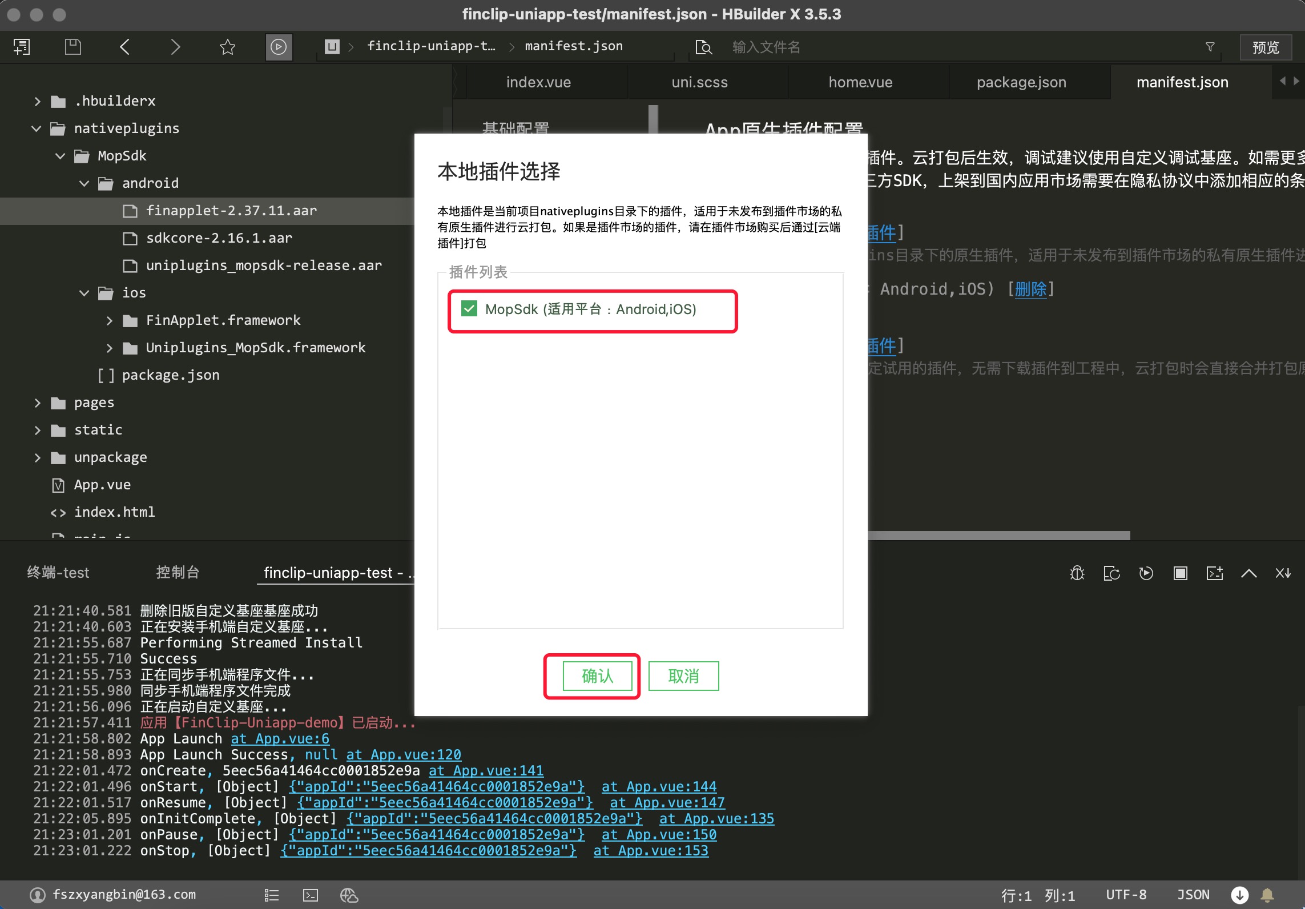The width and height of the screenshot is (1305, 909).
Task: Click the 删除 link for MopSdk
Action: (x=1030, y=289)
